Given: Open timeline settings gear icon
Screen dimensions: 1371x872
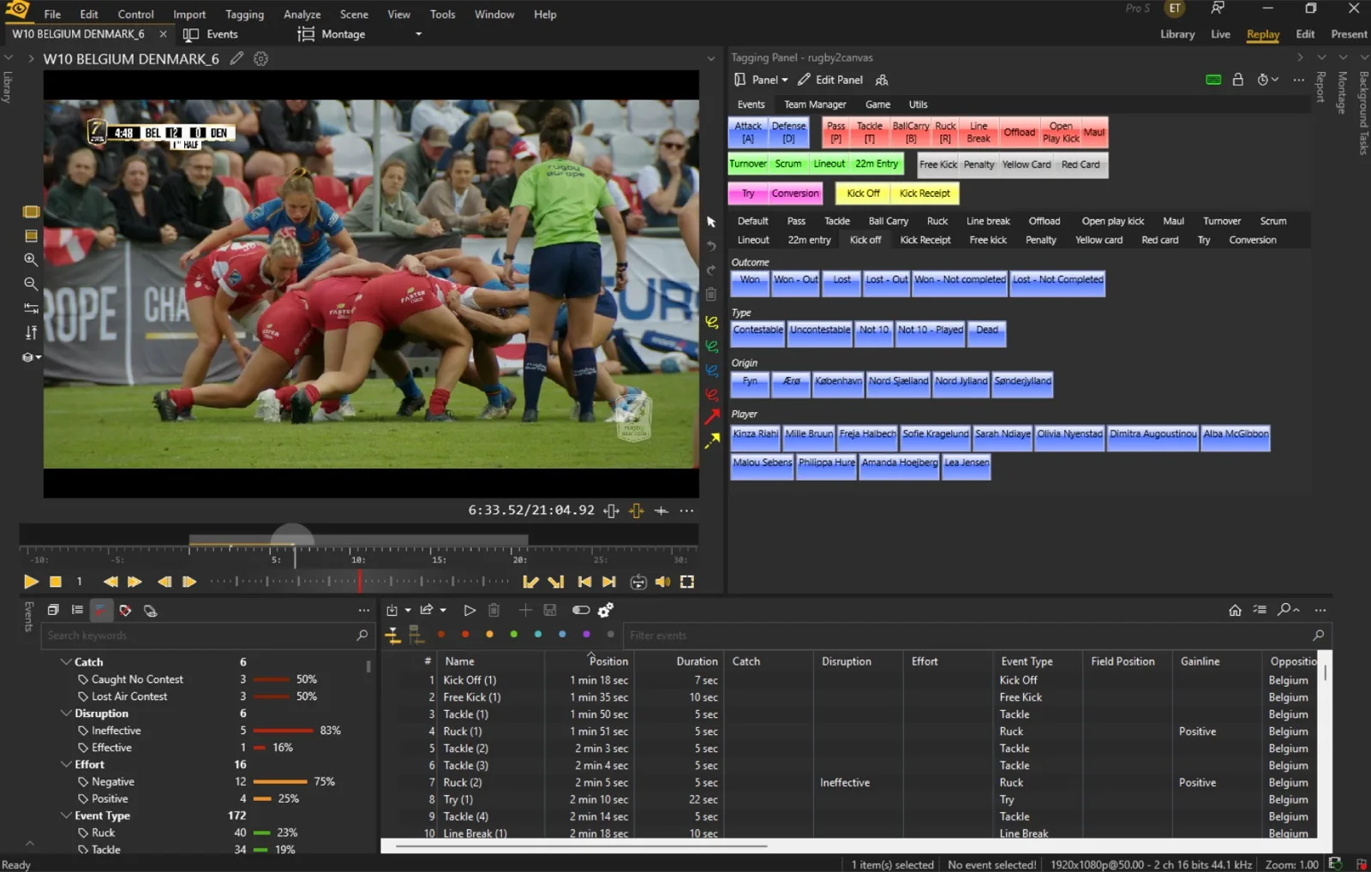Looking at the screenshot, I should (261, 59).
